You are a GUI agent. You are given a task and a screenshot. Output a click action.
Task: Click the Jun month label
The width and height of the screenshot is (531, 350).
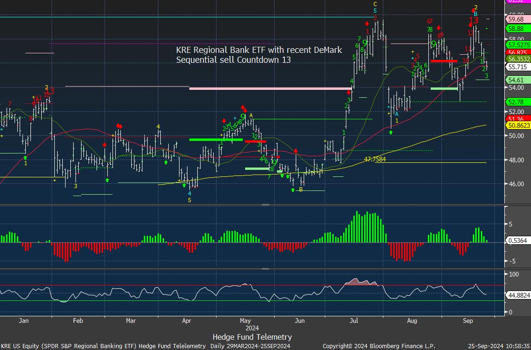(299, 320)
